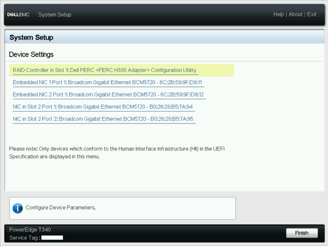Click the 'System Setup' text beside the Dell logo
The image size is (328, 246).
tap(55, 15)
